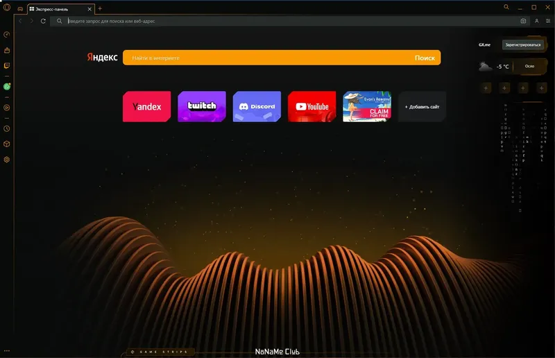Open GX Cleaner icon in sidebar
This screenshot has width=555, height=358.
[x=7, y=50]
